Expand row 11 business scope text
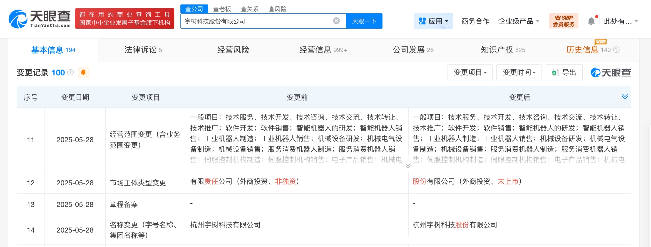 click(x=408, y=166)
